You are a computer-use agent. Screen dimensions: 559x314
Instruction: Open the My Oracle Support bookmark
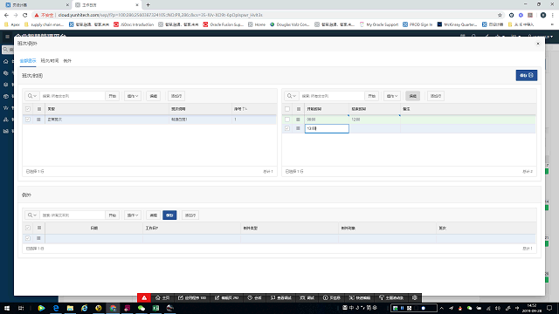(x=378, y=24)
